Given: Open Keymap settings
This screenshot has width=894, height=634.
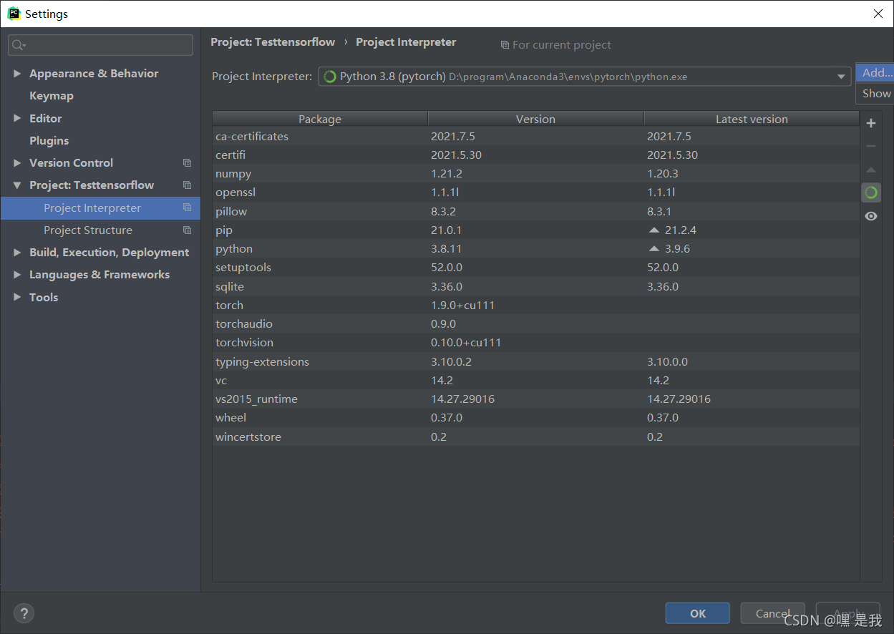Looking at the screenshot, I should tap(52, 95).
